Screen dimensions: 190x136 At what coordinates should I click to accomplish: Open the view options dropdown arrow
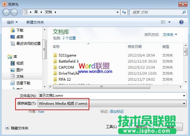[x=169, y=22]
